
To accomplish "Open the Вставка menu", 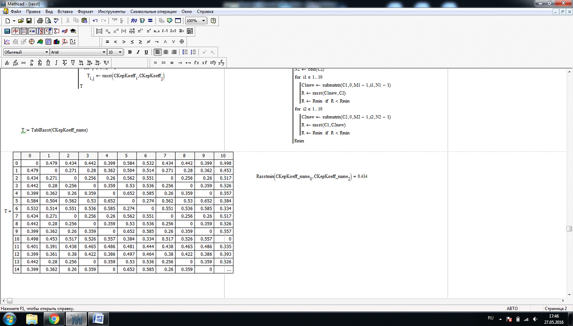I will pyautogui.click(x=65, y=11).
